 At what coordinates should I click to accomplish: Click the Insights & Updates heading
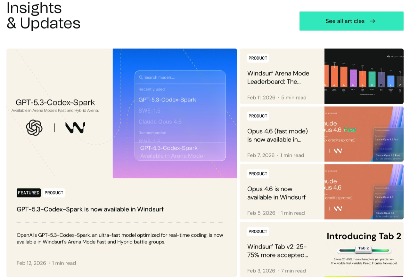(43, 15)
